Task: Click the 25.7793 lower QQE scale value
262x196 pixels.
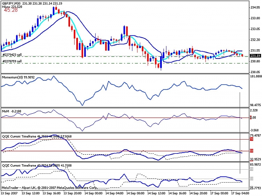Action: (255, 188)
